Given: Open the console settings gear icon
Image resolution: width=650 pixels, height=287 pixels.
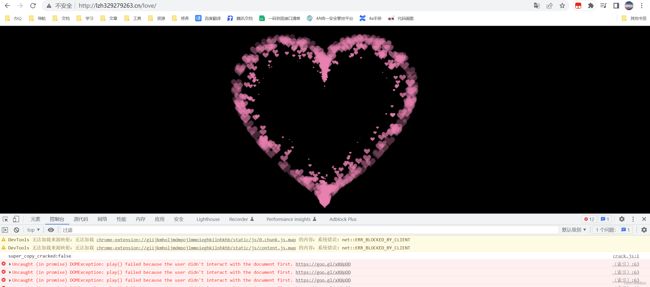Looking at the screenshot, I should (644, 230).
